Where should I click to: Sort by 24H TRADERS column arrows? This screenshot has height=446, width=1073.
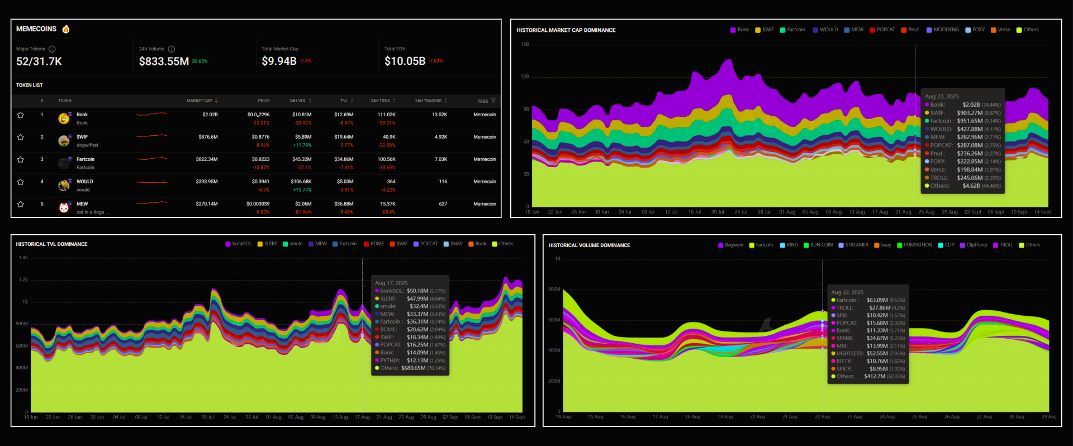tap(445, 101)
